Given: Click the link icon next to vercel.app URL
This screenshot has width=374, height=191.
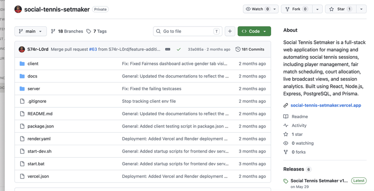Looking at the screenshot, I should pos(286,105).
